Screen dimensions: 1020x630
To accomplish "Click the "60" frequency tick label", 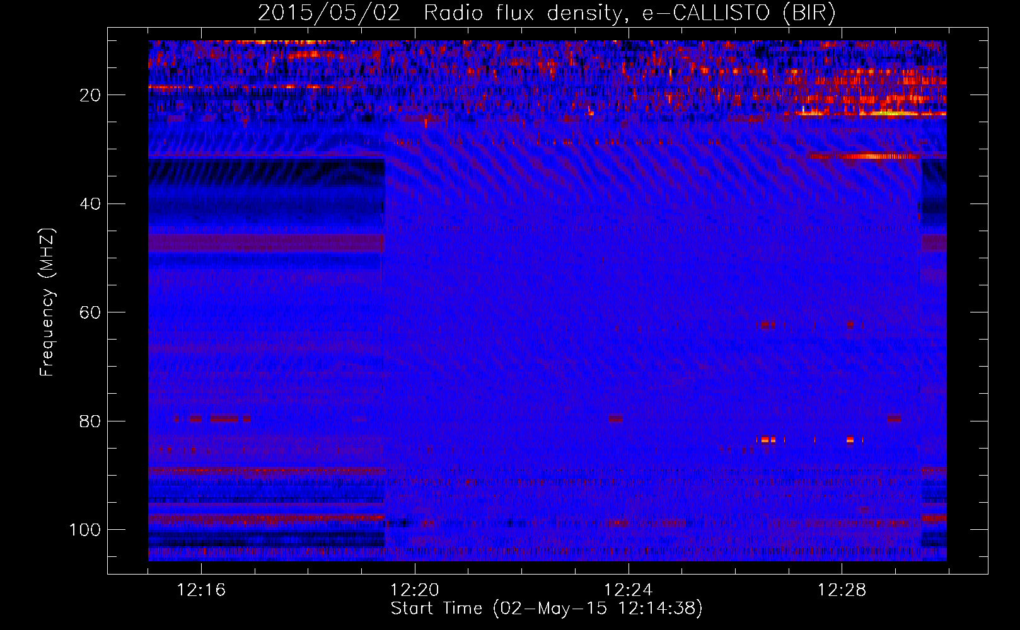I will tap(91, 312).
